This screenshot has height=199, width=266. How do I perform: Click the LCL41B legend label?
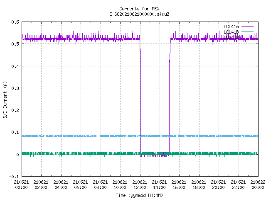coord(231,32)
